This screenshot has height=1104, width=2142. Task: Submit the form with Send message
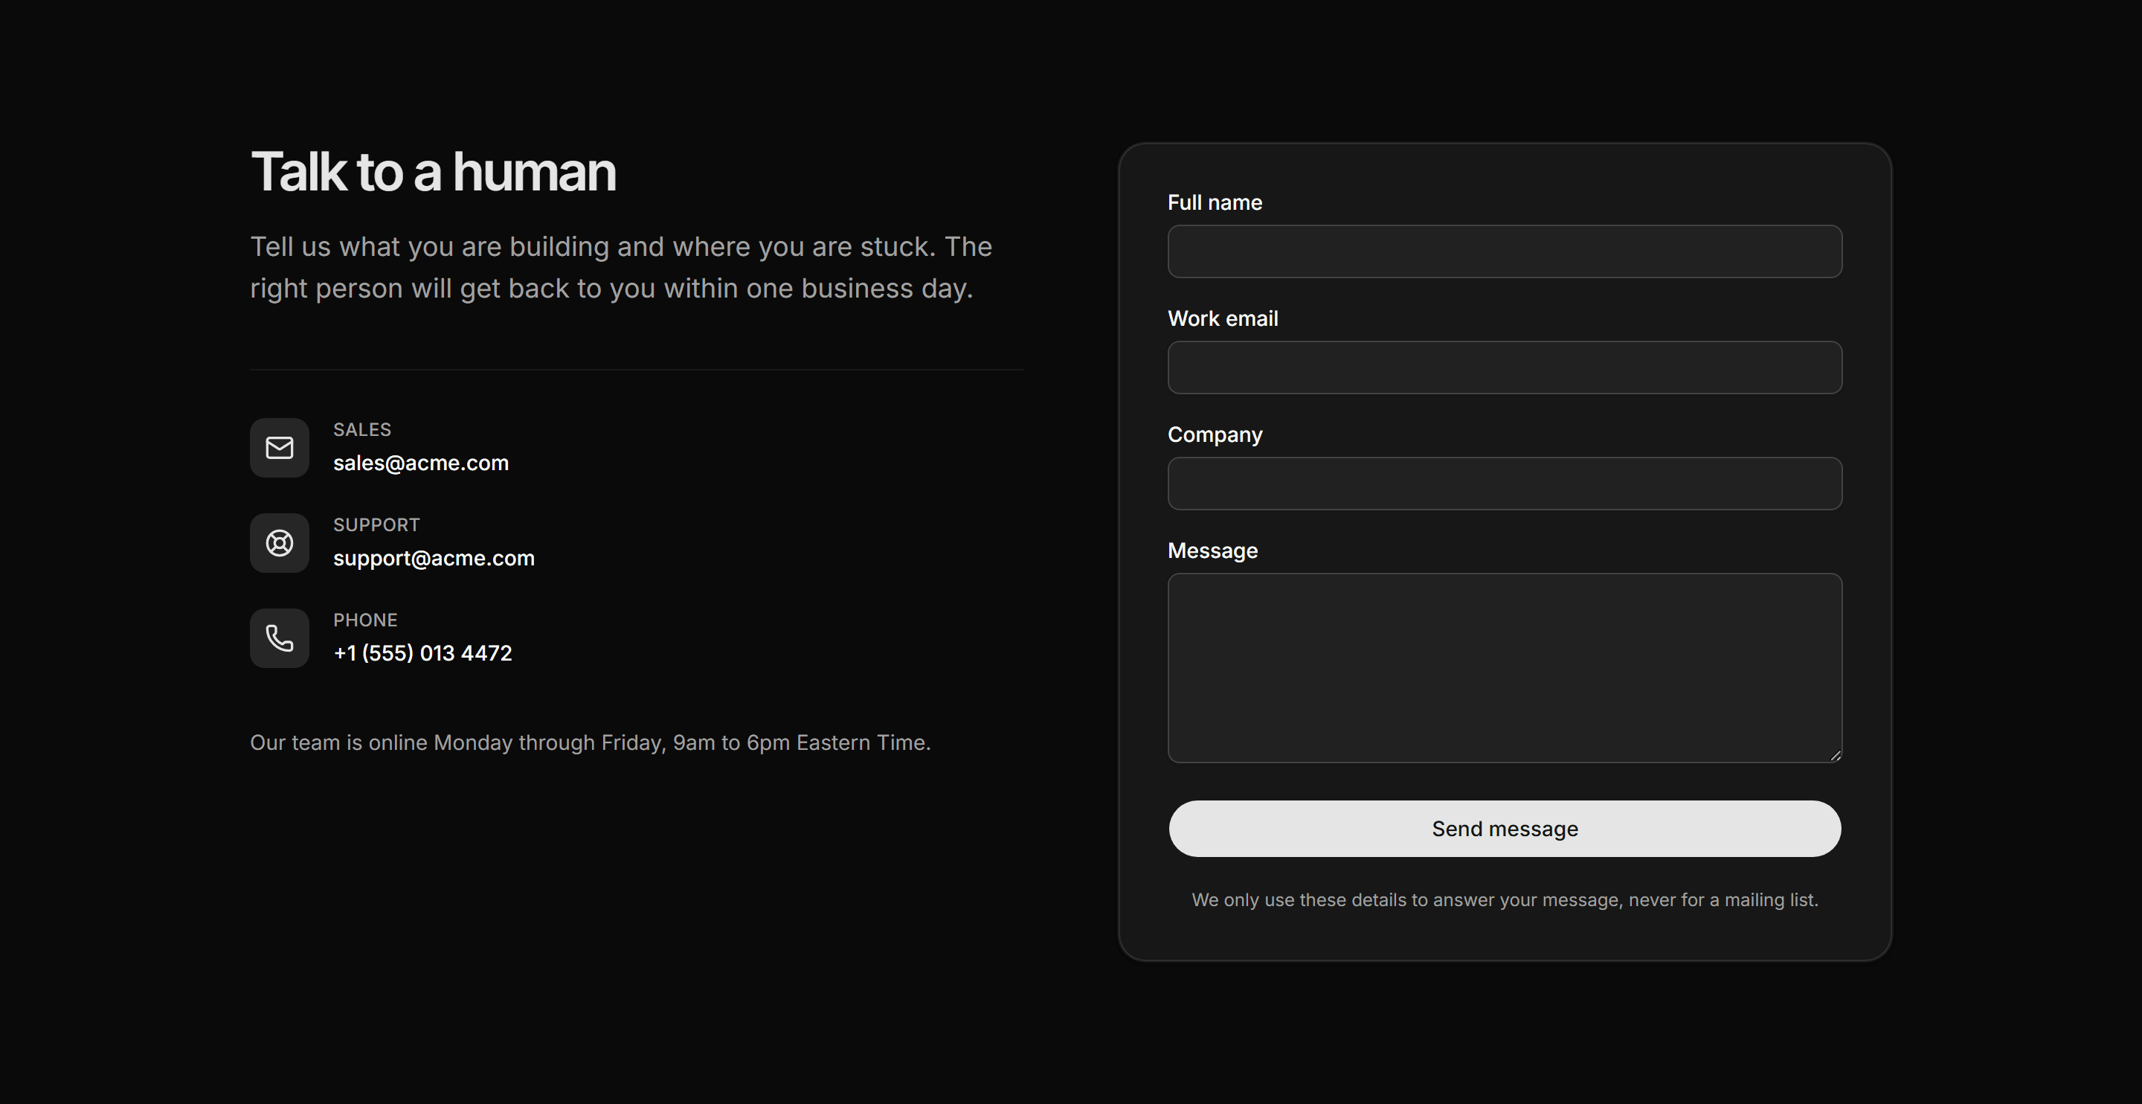click(1505, 829)
